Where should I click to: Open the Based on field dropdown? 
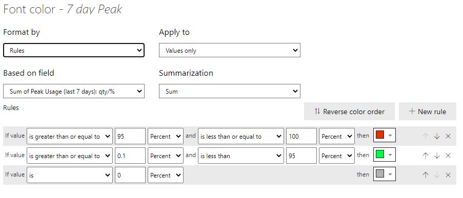(x=74, y=92)
